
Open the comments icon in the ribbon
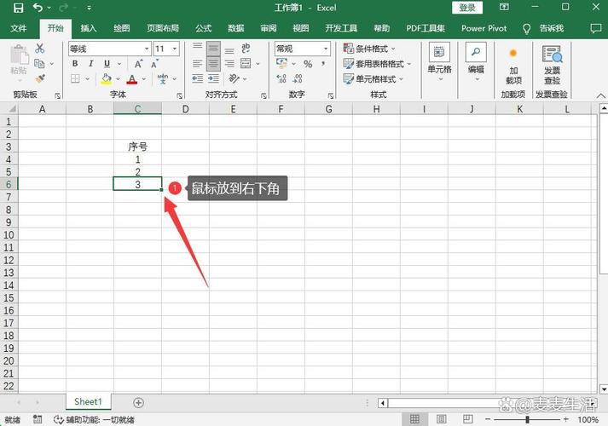coord(595,28)
